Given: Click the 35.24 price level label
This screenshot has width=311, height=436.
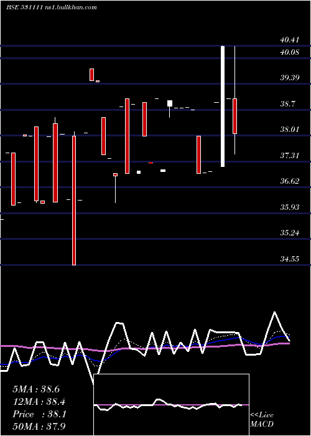Looking at the screenshot, I should 290,233.
